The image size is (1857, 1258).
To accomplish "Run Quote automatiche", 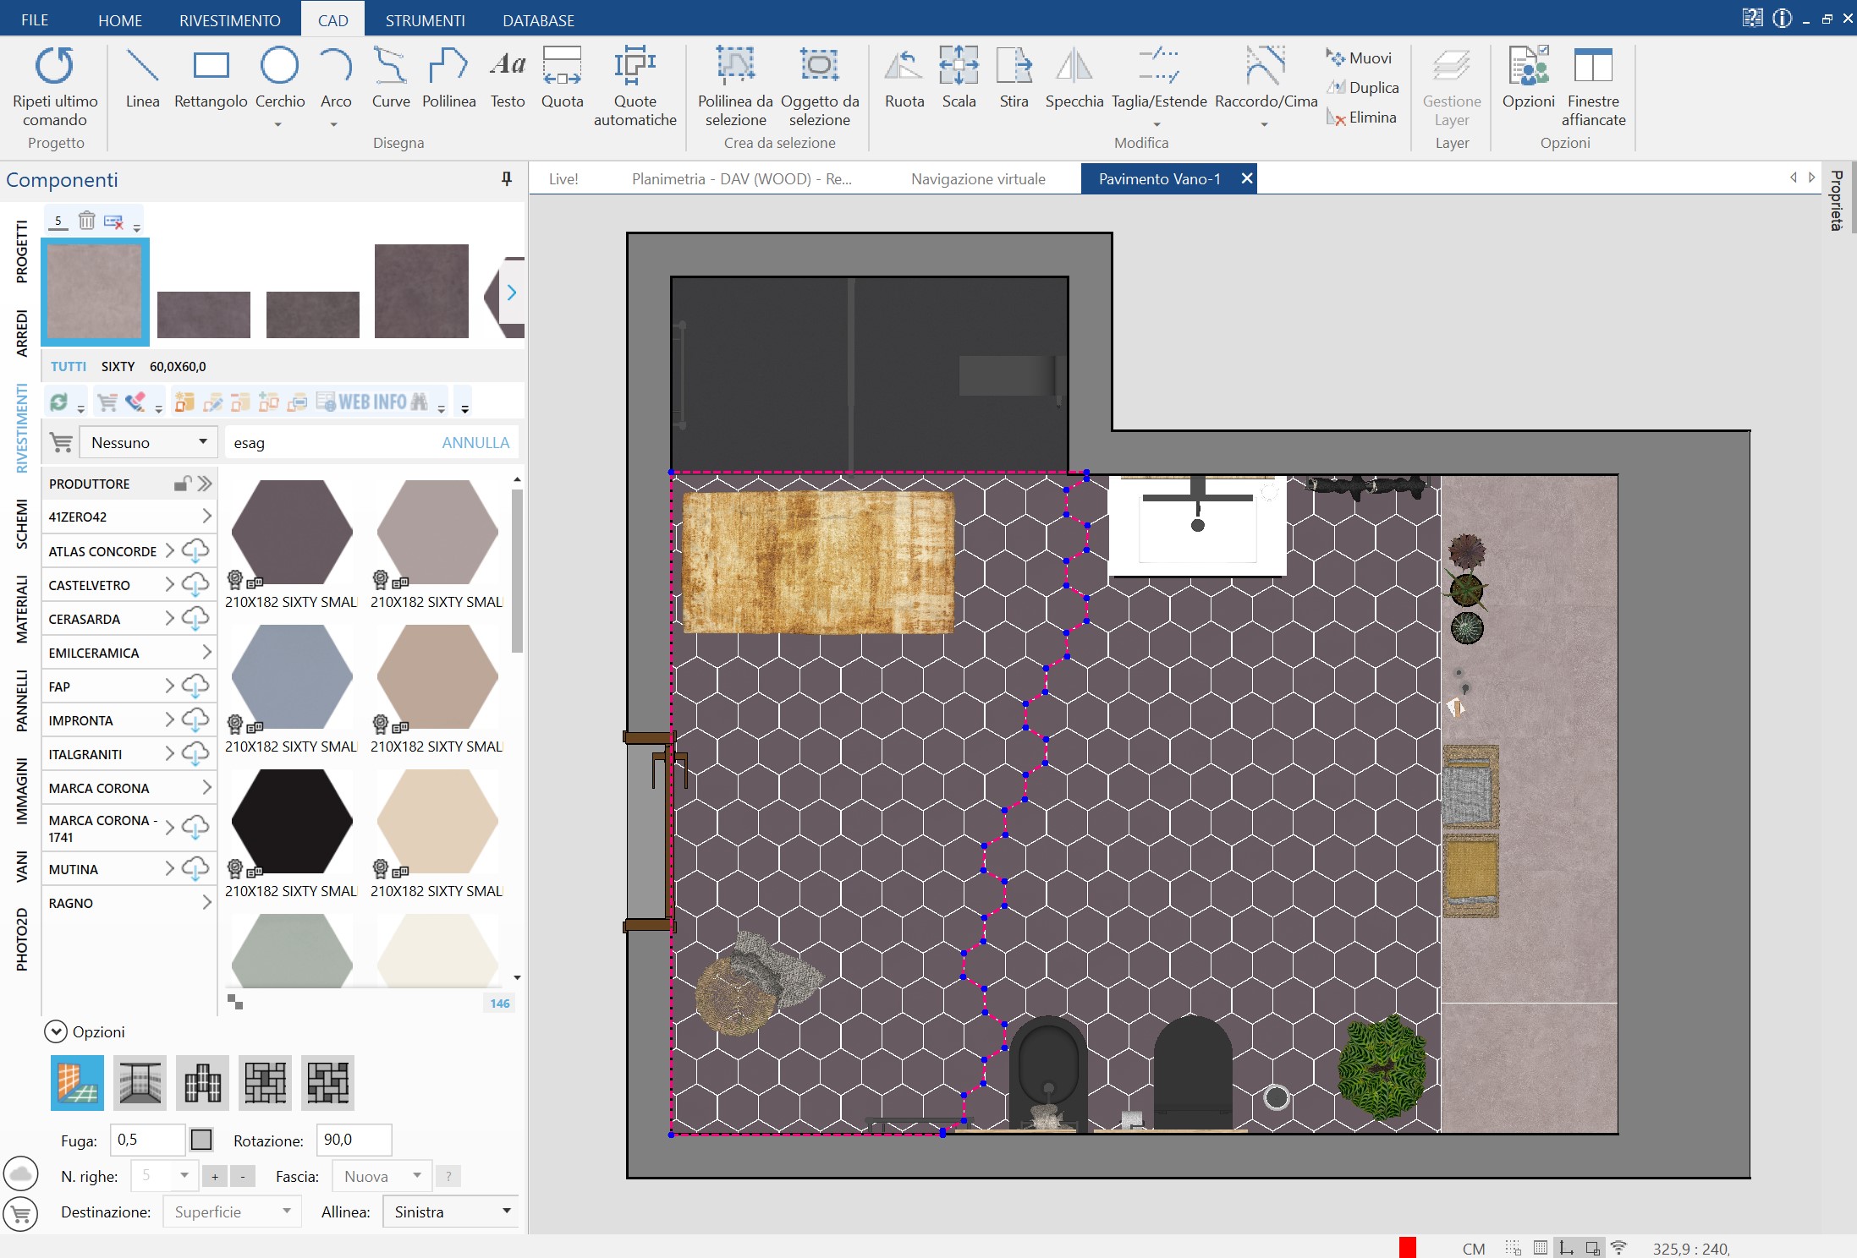I will [635, 87].
